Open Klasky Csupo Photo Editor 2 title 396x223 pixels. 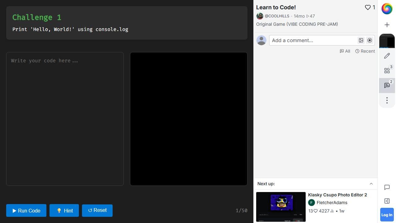click(x=338, y=195)
